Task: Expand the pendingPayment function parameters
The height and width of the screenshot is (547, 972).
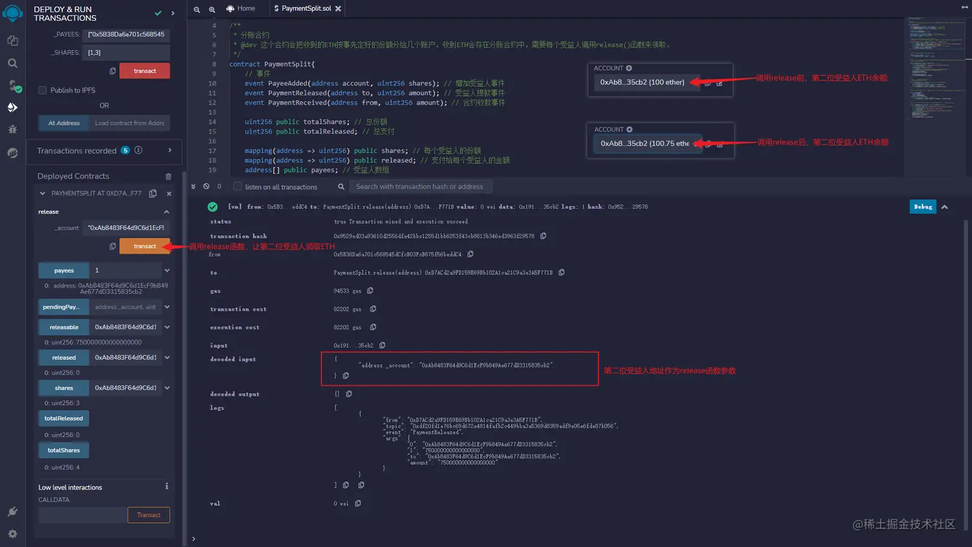Action: (x=167, y=307)
